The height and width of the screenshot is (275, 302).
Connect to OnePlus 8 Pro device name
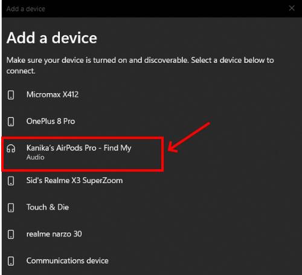pos(51,121)
